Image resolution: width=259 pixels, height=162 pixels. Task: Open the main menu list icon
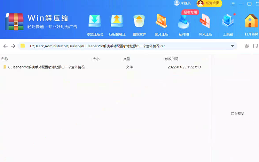point(233,3)
